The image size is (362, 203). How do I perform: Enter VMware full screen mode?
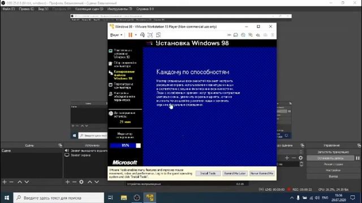150,35
